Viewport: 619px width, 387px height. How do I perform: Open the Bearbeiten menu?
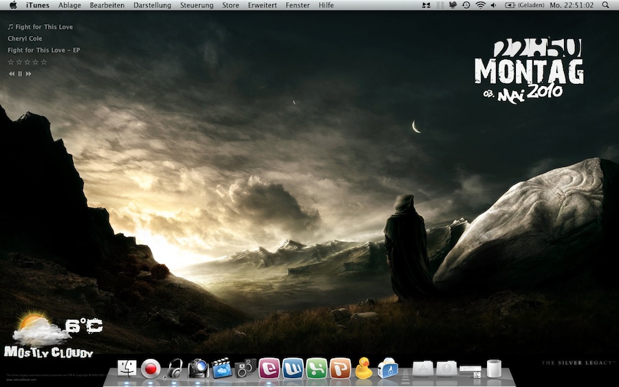pos(107,5)
